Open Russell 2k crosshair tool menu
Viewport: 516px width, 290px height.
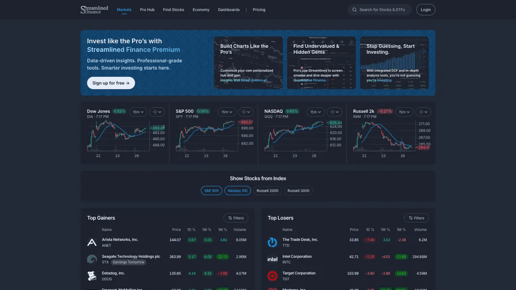pyautogui.click(x=423, y=112)
